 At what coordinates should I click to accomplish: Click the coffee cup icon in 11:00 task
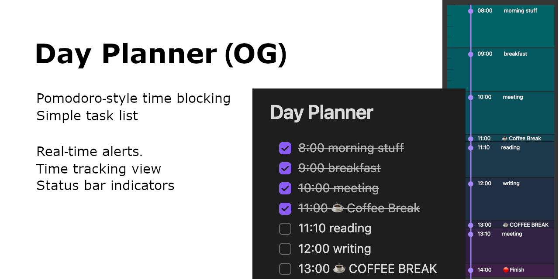[338, 208]
